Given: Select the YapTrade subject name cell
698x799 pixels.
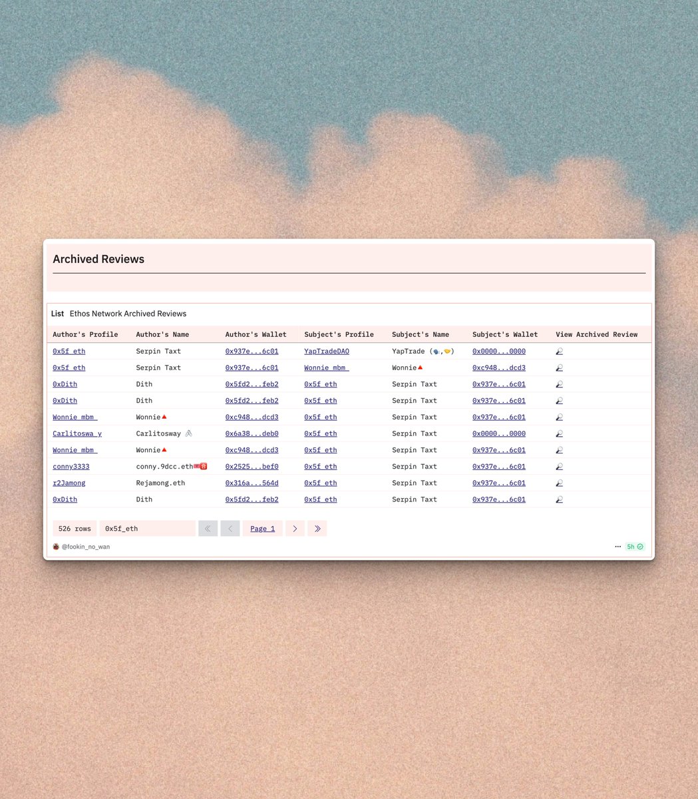Looking at the screenshot, I should tap(423, 351).
